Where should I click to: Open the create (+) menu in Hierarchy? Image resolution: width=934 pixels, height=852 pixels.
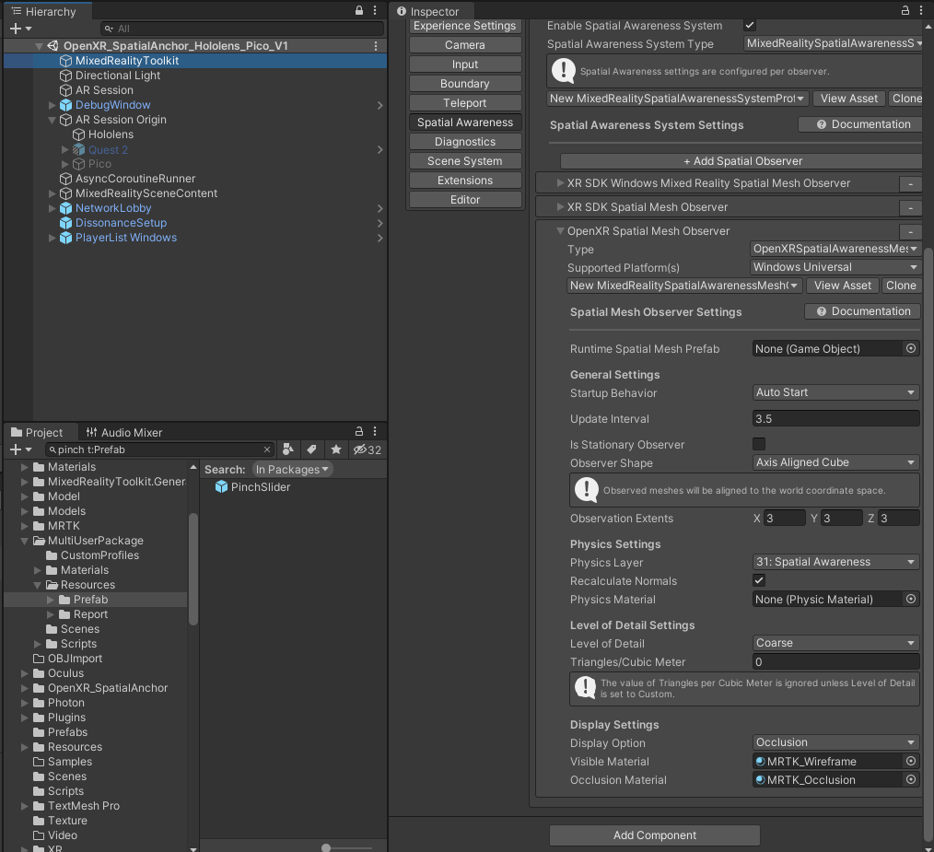(x=13, y=29)
